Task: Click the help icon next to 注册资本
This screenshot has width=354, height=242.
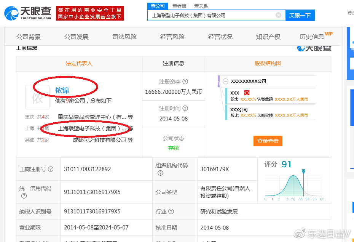Action: [185, 82]
